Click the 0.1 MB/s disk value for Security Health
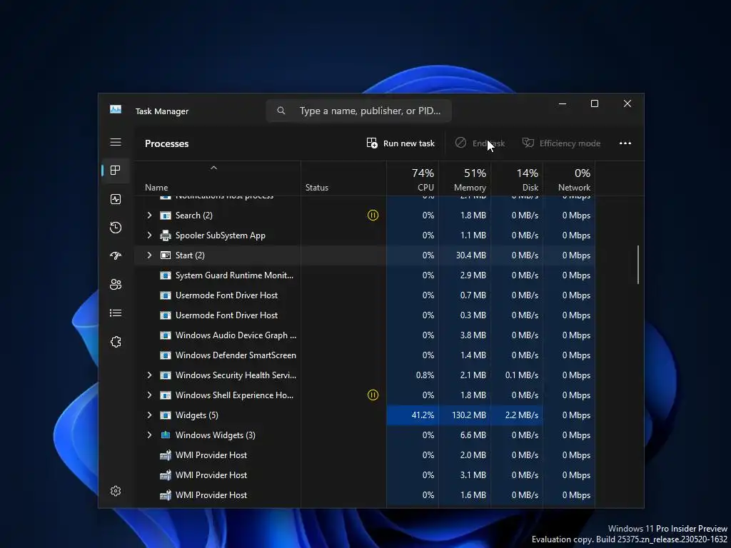The width and height of the screenshot is (731, 548). [x=522, y=375]
